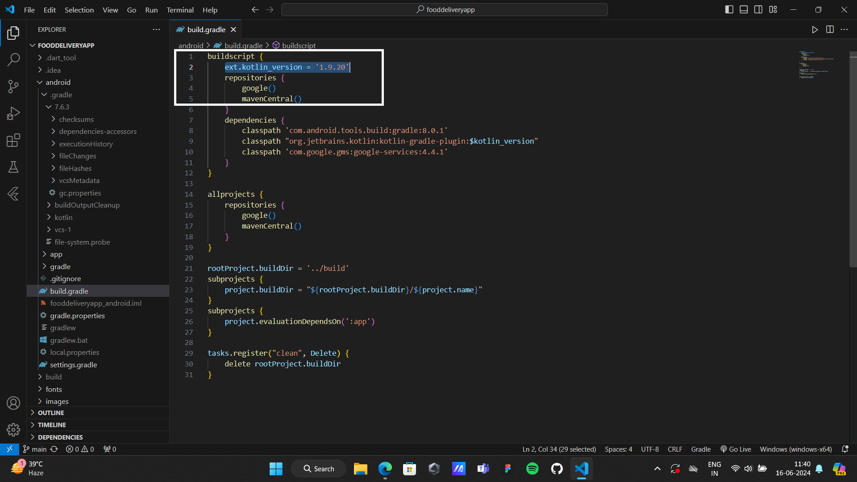Open the Extensions view
Image resolution: width=857 pixels, height=482 pixels.
[x=13, y=140]
